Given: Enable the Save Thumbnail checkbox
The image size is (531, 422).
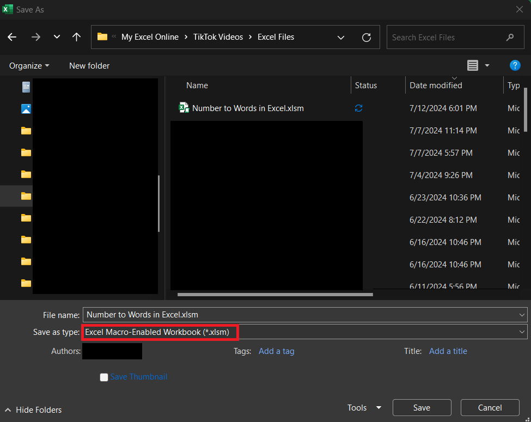Looking at the screenshot, I should [104, 377].
